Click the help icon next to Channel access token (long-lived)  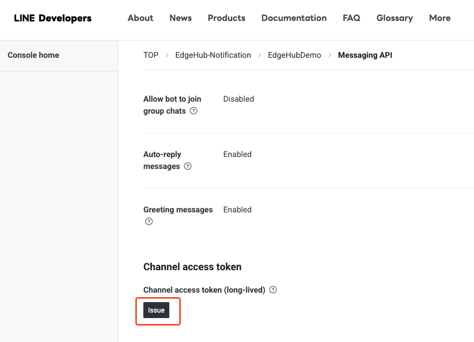point(273,289)
